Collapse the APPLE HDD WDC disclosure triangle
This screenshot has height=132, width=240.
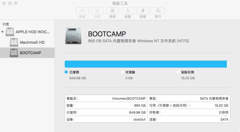click(x=3, y=32)
